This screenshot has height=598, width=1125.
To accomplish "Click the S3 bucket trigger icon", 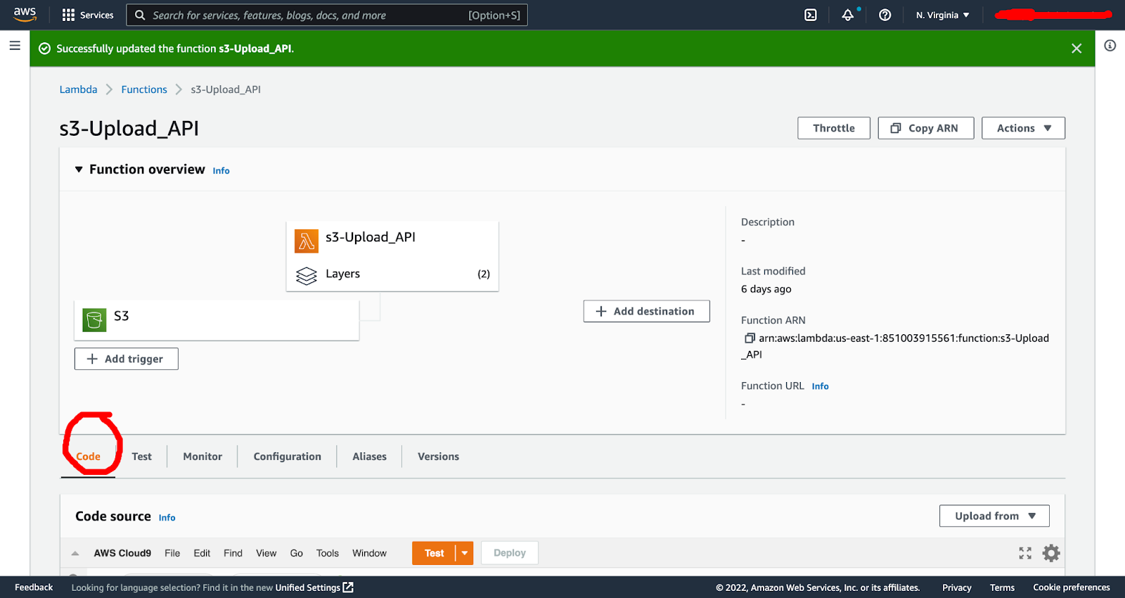I will (94, 320).
